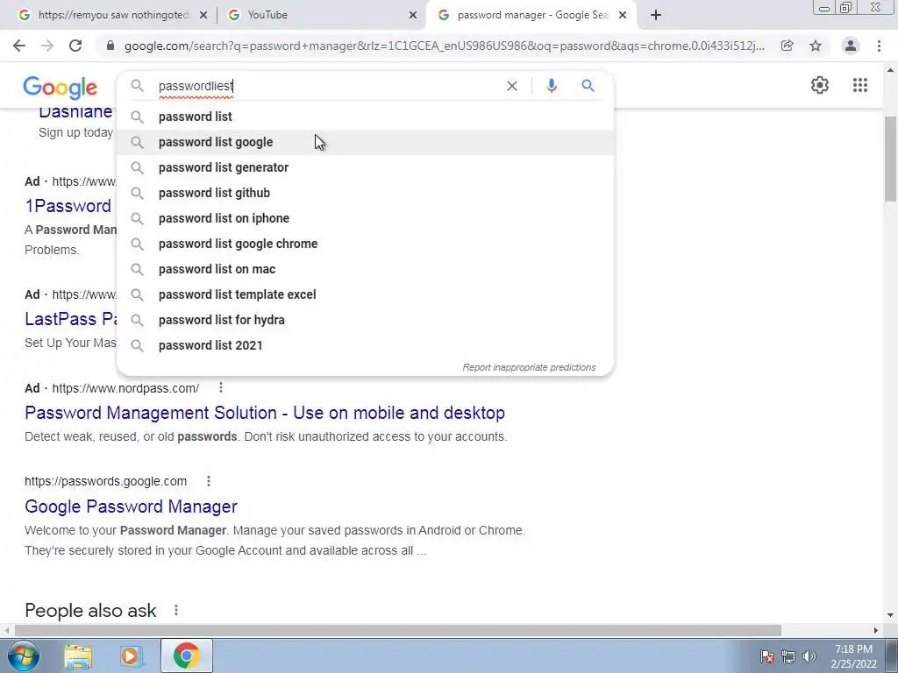The width and height of the screenshot is (898, 673).
Task: Click the taskbar clock showing 7:18 PM
Action: (x=853, y=656)
